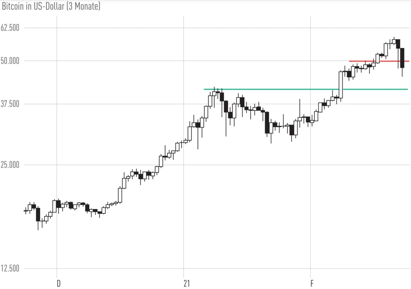This screenshot has width=411, height=289.
Task: Click the "D" December time axis marker
Action: coord(58,283)
